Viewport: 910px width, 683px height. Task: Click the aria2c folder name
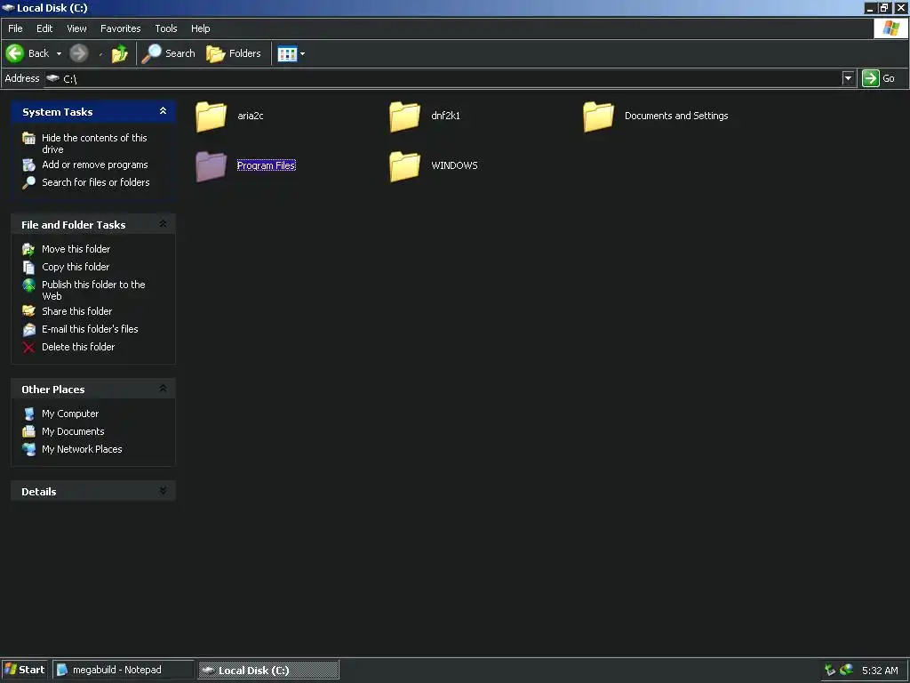tap(251, 117)
